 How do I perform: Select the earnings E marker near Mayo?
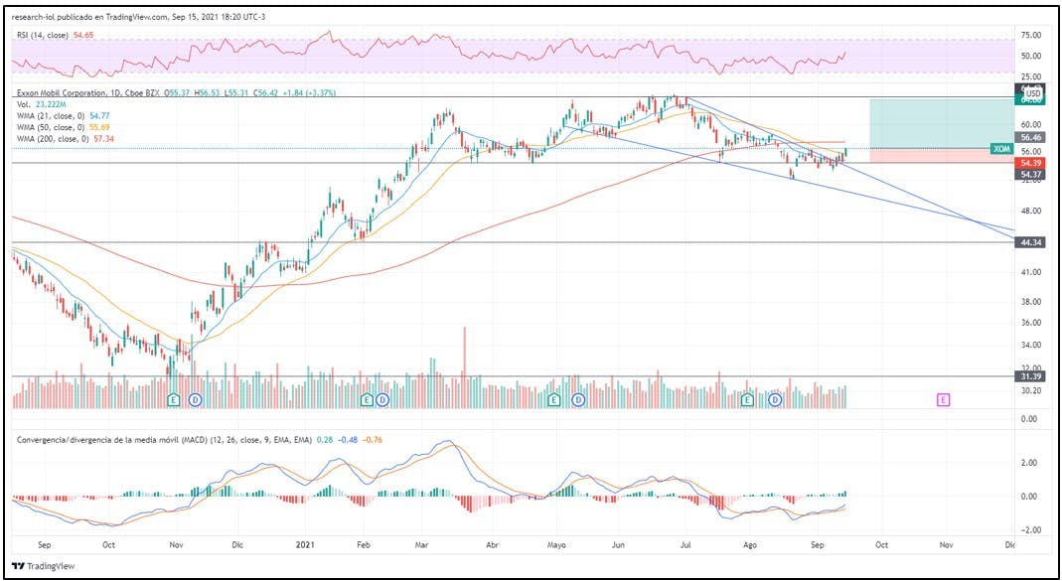point(554,399)
